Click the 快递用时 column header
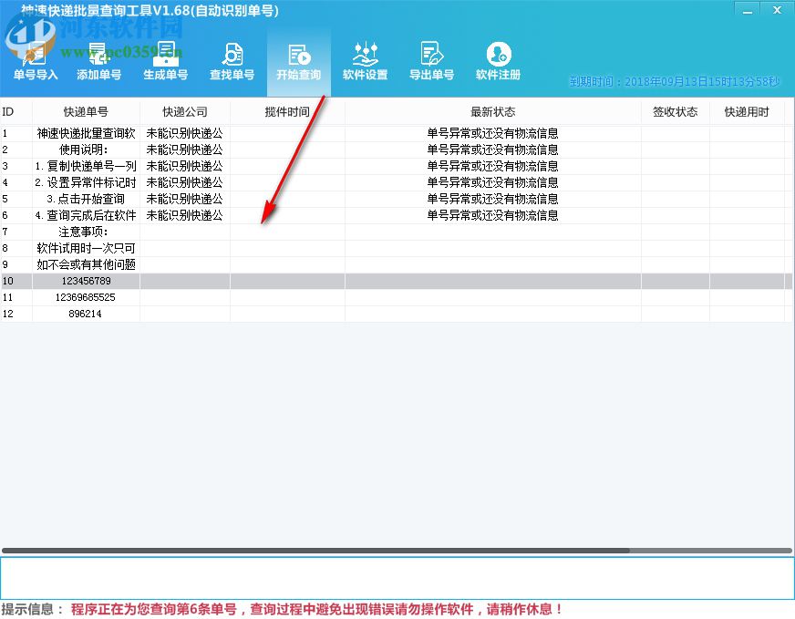 point(747,111)
